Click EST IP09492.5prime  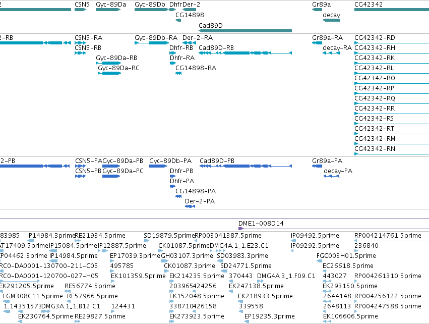click(x=315, y=236)
